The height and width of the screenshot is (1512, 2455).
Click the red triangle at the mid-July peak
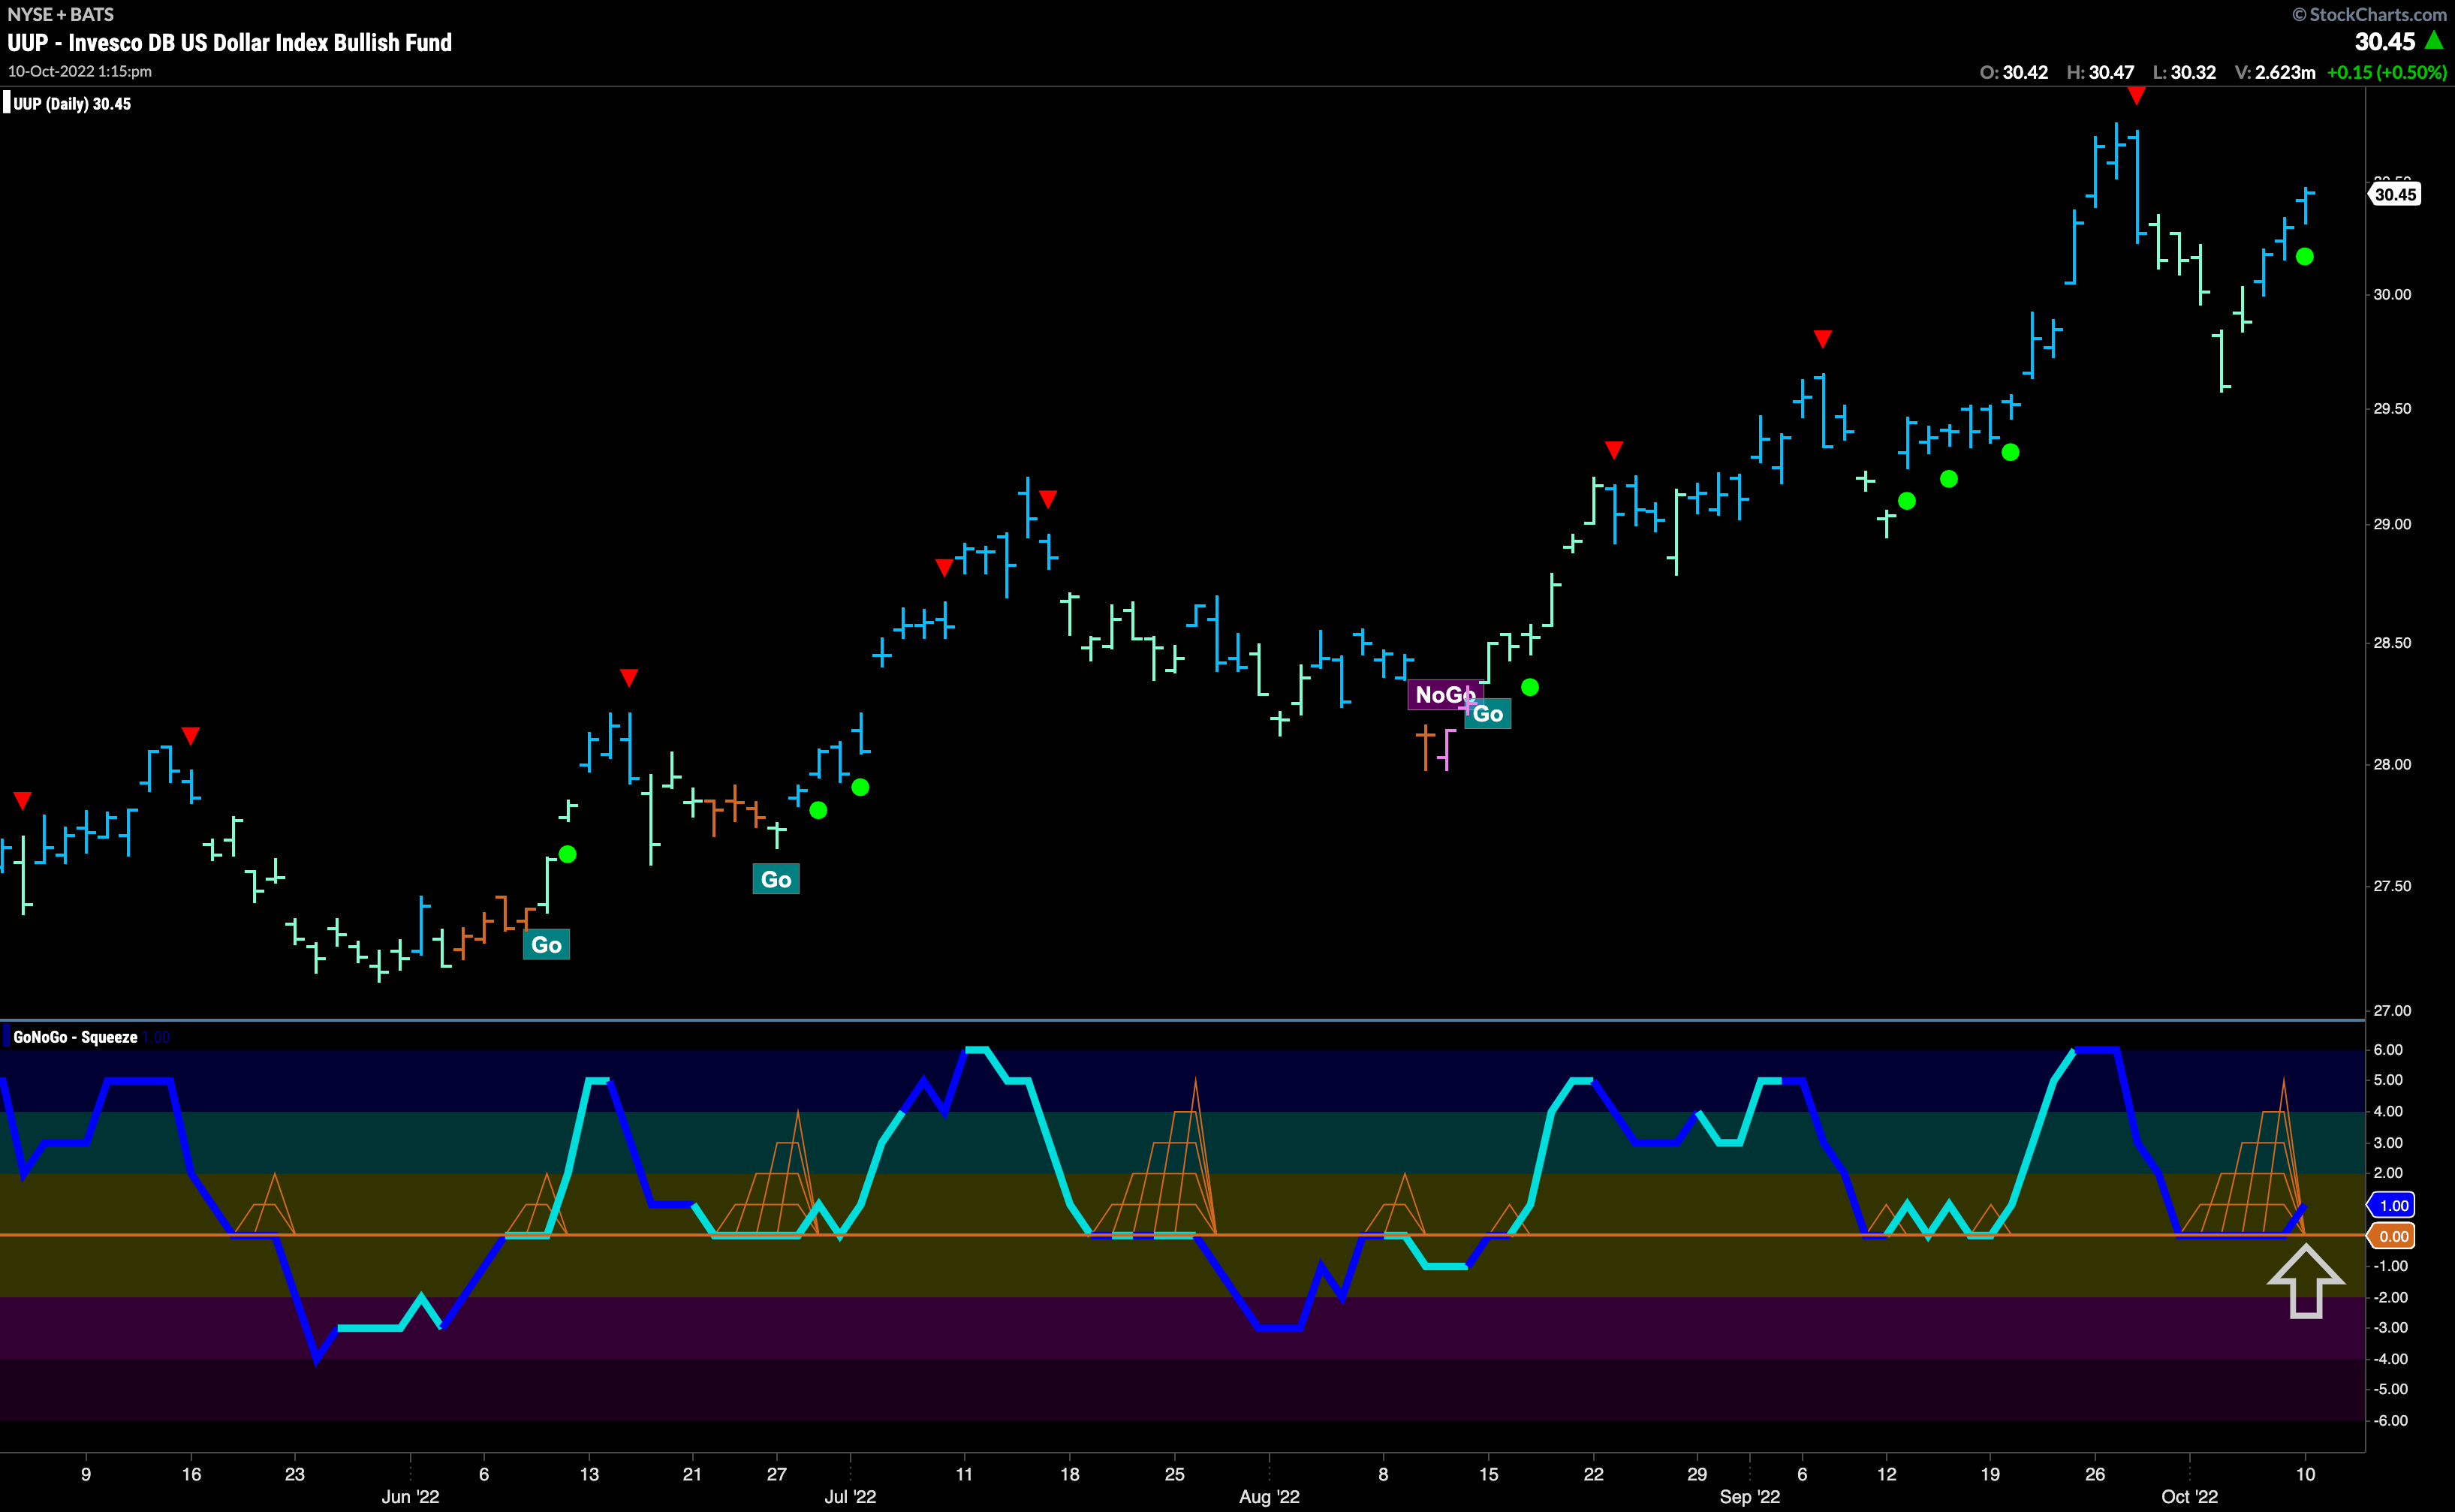[x=1048, y=498]
